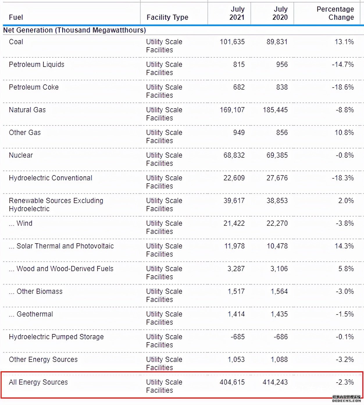Click the 169,107 Natural Gas value
The width and height of the screenshot is (364, 405).
point(232,110)
